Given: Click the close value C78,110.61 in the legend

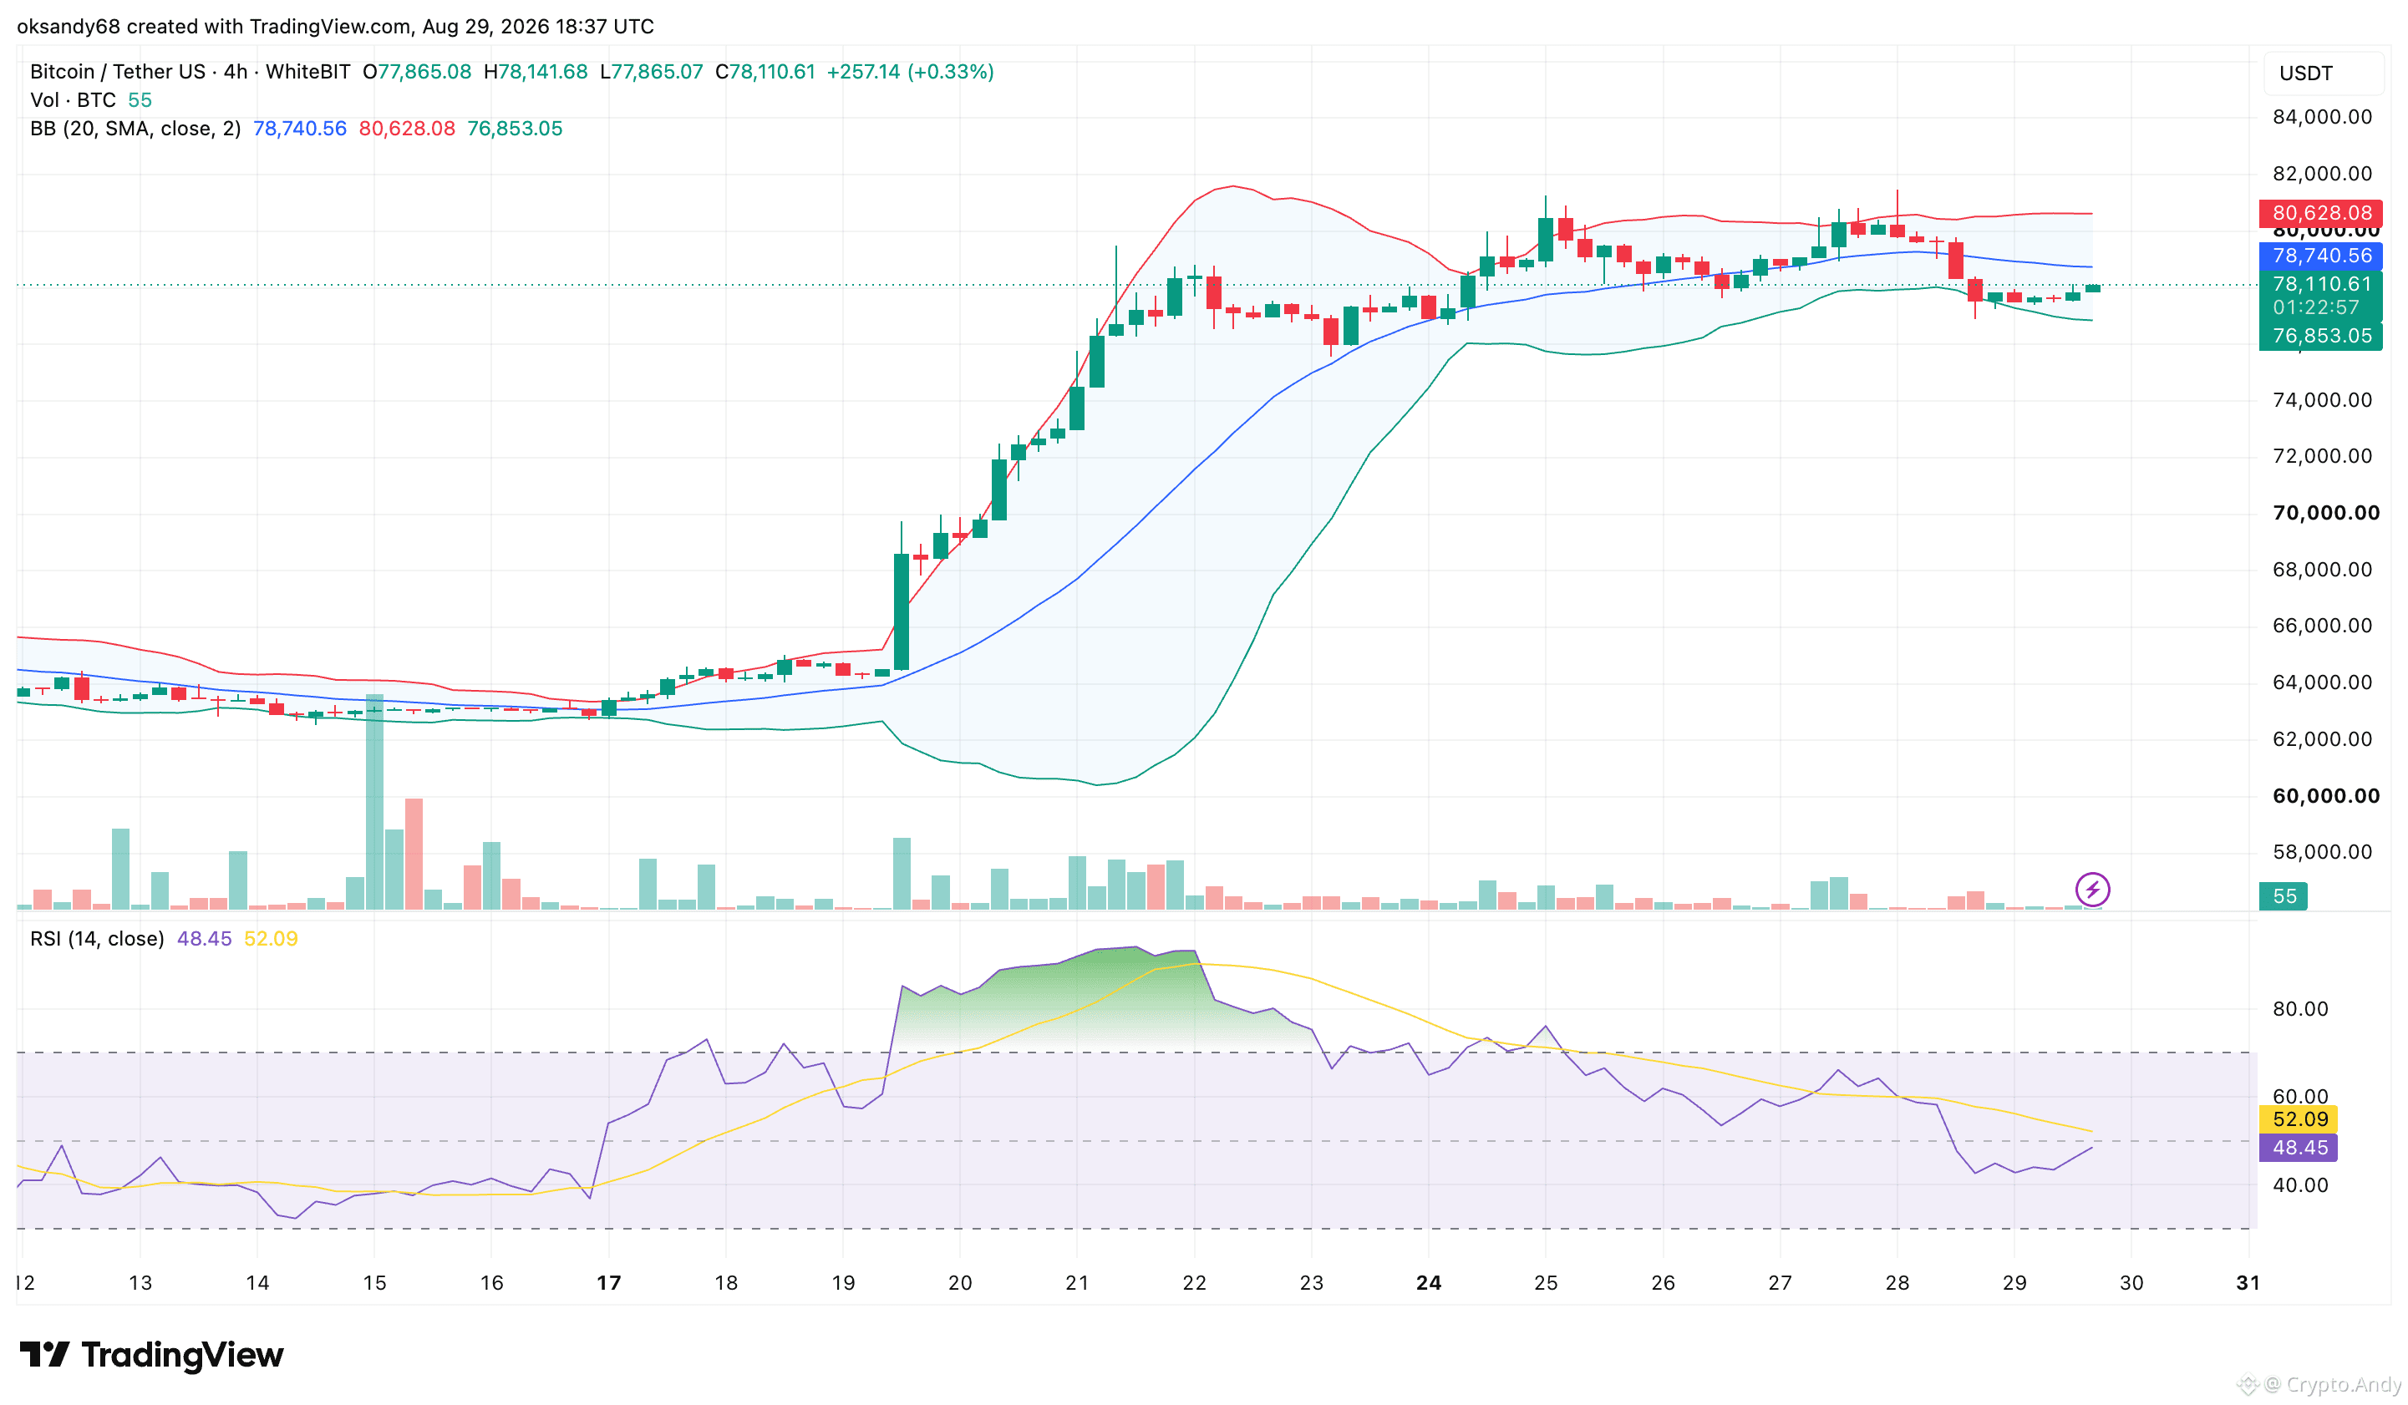Looking at the screenshot, I should coord(765,72).
